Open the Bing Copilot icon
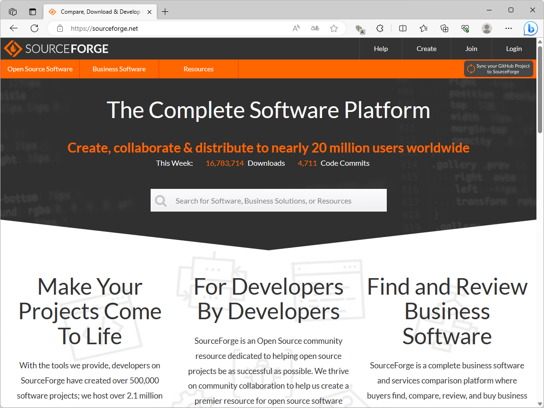The width and height of the screenshot is (544, 408). click(530, 28)
